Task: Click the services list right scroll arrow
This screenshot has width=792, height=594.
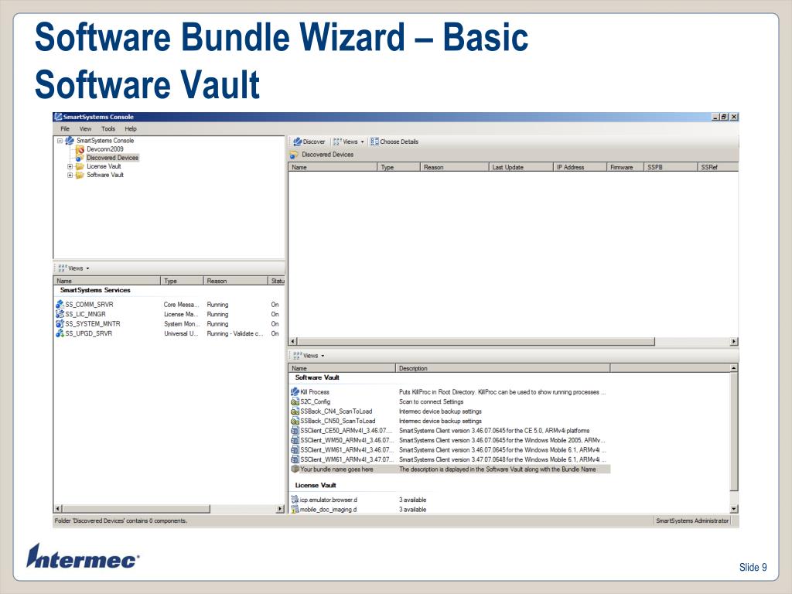Action: (280, 509)
